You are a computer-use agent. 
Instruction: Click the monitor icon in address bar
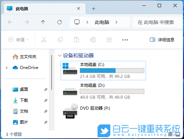pyautogui.click(x=77, y=22)
